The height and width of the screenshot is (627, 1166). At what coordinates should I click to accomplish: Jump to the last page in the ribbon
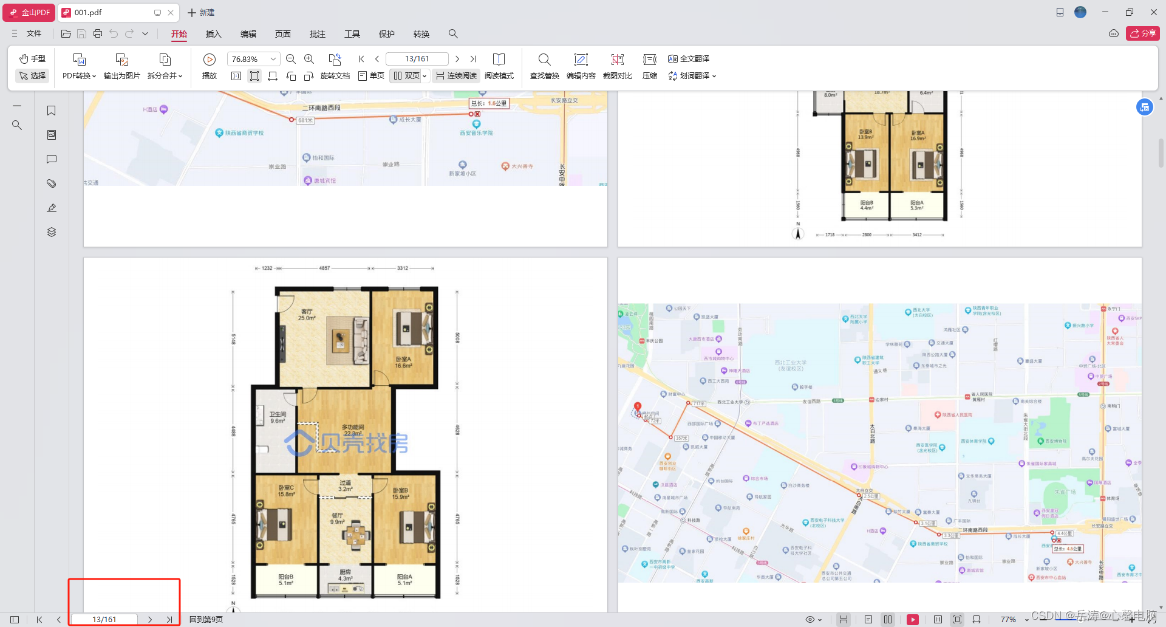(473, 59)
